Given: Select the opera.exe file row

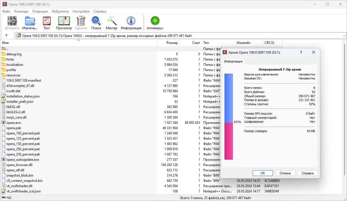Looking at the screenshot, I should (14, 123).
